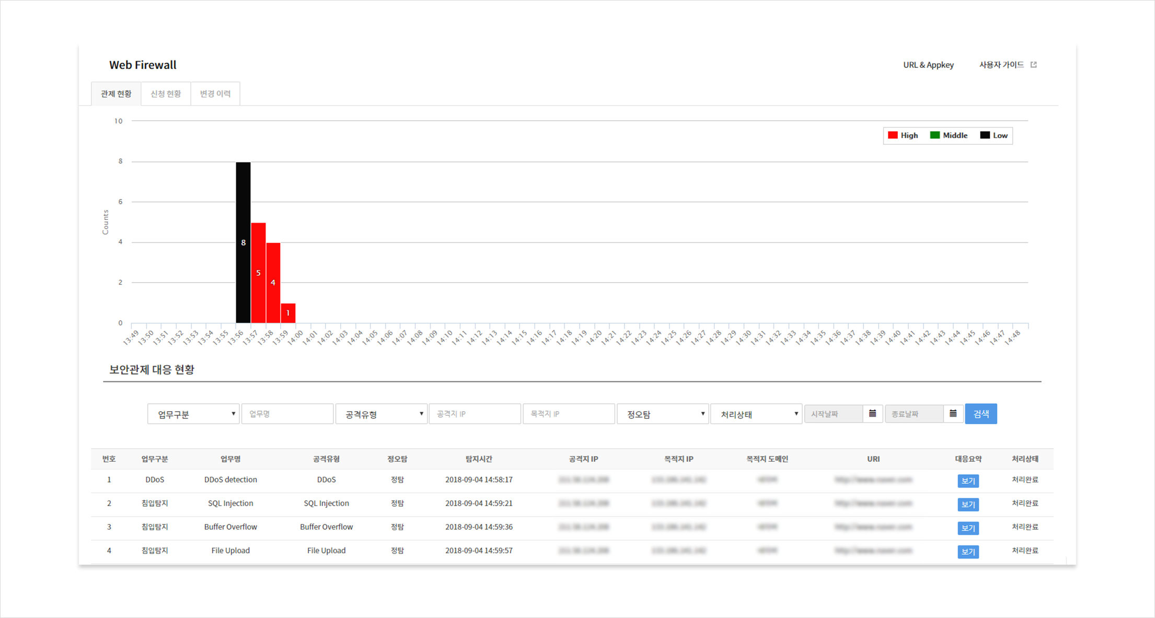Toggle the High legend red swatch
This screenshot has height=618, width=1155.
click(893, 135)
